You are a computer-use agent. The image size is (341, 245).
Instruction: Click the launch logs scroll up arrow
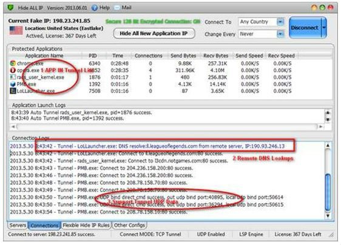[328, 113]
